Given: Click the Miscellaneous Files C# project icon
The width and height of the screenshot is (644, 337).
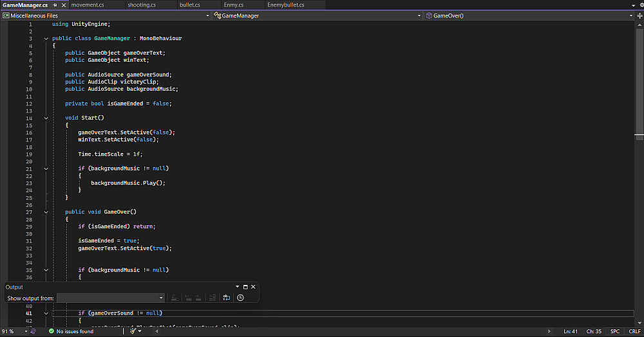Looking at the screenshot, I should 6,15.
